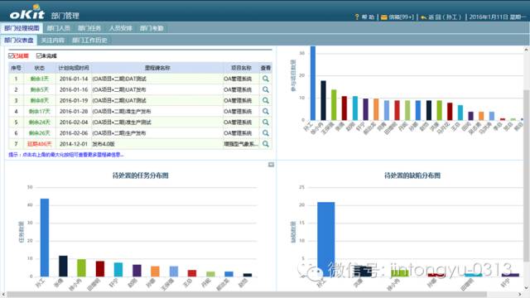Click the 项目名称 column header

(x=241, y=68)
